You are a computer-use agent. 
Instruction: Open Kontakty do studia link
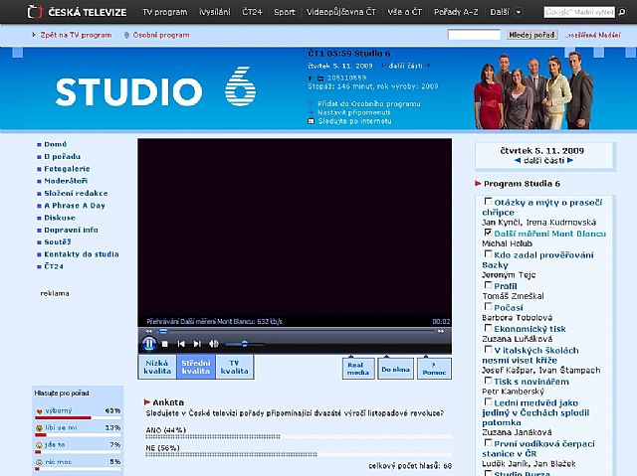[x=82, y=254]
